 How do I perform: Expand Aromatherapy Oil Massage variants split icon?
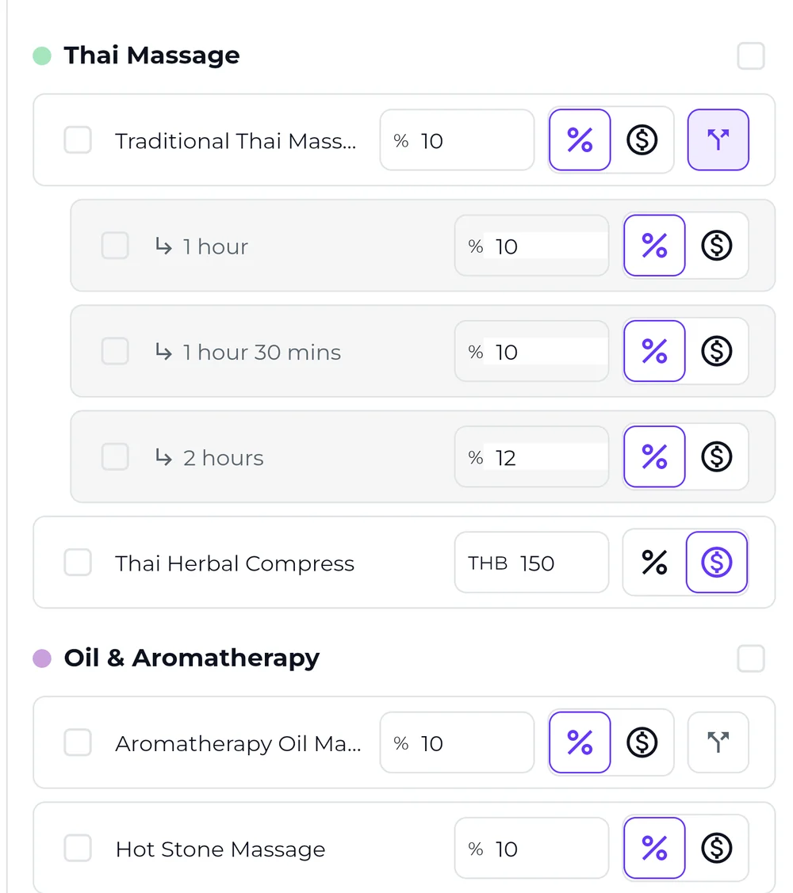(718, 742)
